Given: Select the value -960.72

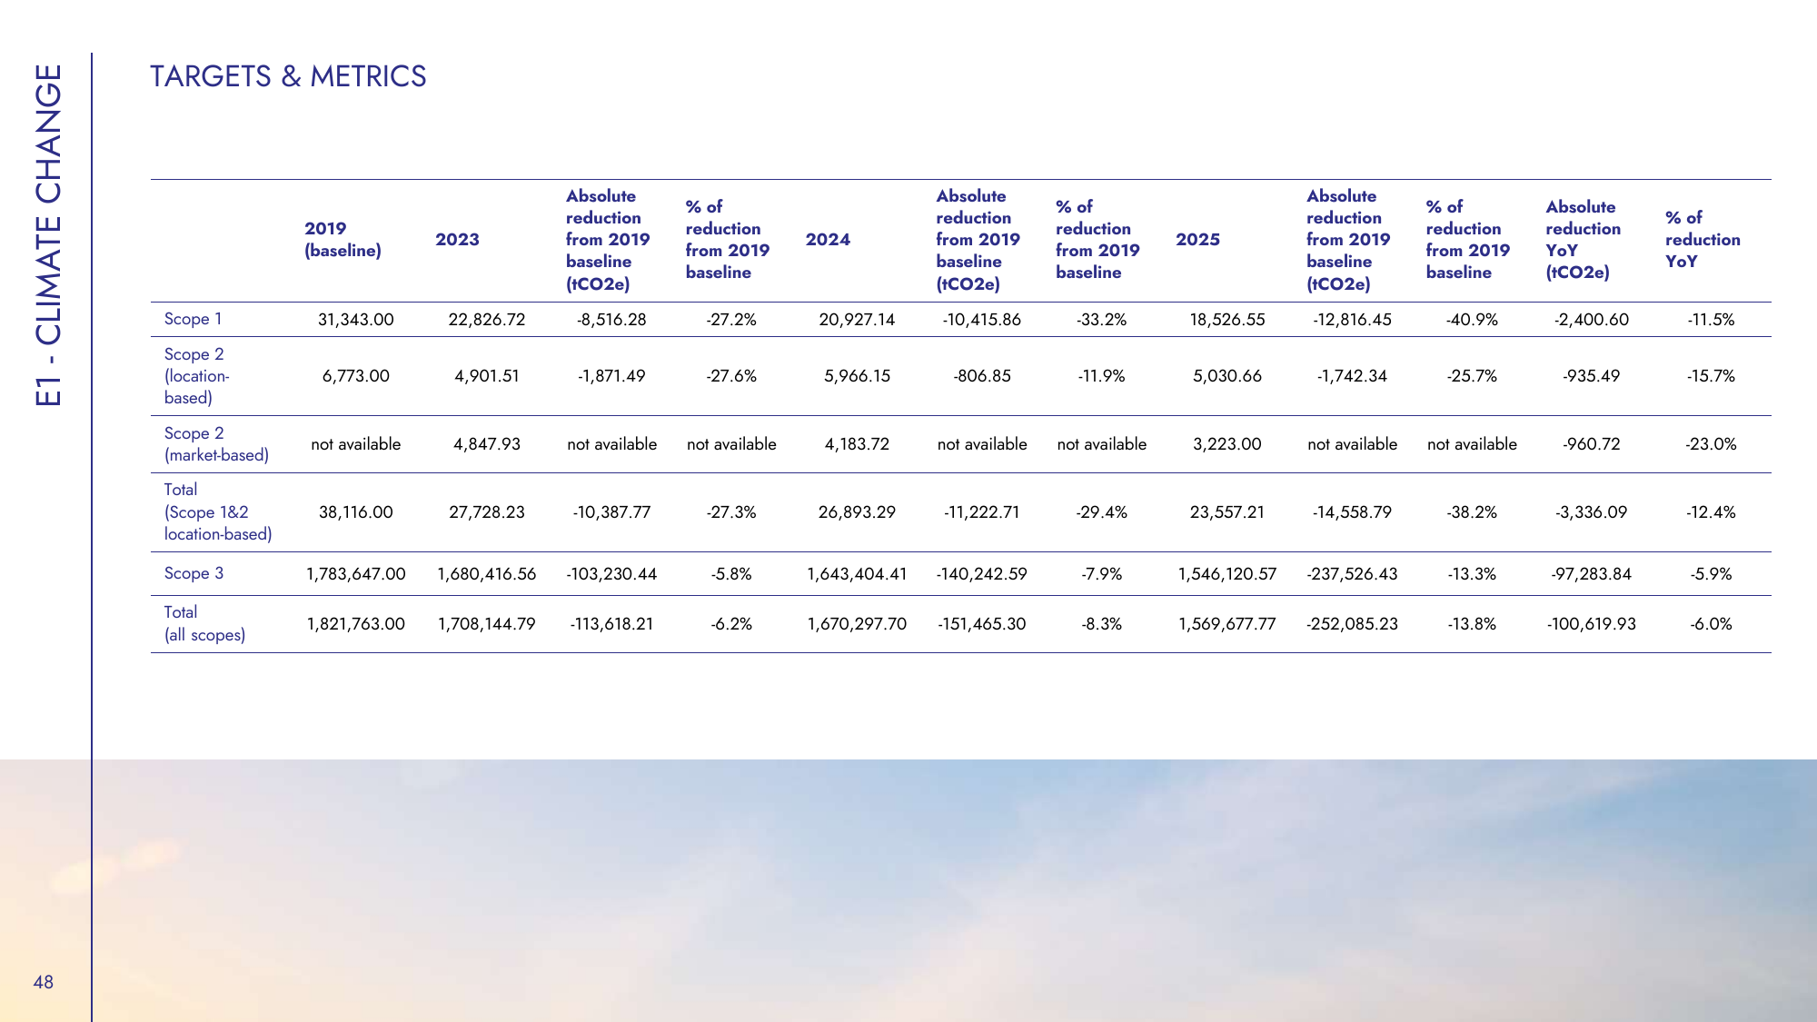Looking at the screenshot, I should point(1592,444).
